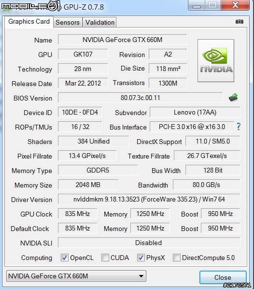Screen dimensions: 254x289
Task: Click the NVIDIA logo image
Action: pyautogui.click(x=216, y=60)
